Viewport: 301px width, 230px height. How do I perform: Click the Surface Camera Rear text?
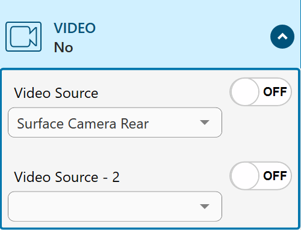83,124
